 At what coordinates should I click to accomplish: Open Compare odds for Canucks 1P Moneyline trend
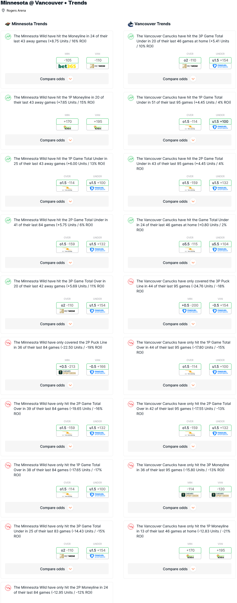click(x=180, y=569)
